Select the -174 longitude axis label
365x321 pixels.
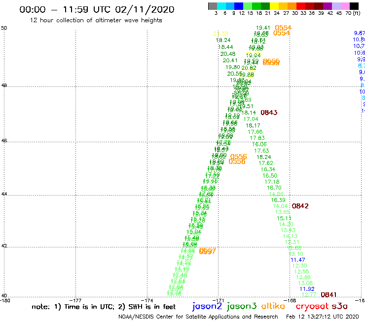point(147,301)
